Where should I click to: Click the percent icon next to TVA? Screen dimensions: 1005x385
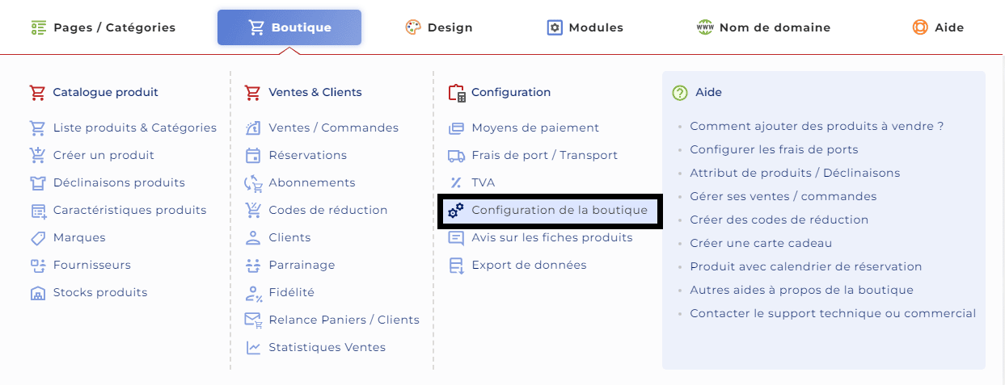click(456, 182)
